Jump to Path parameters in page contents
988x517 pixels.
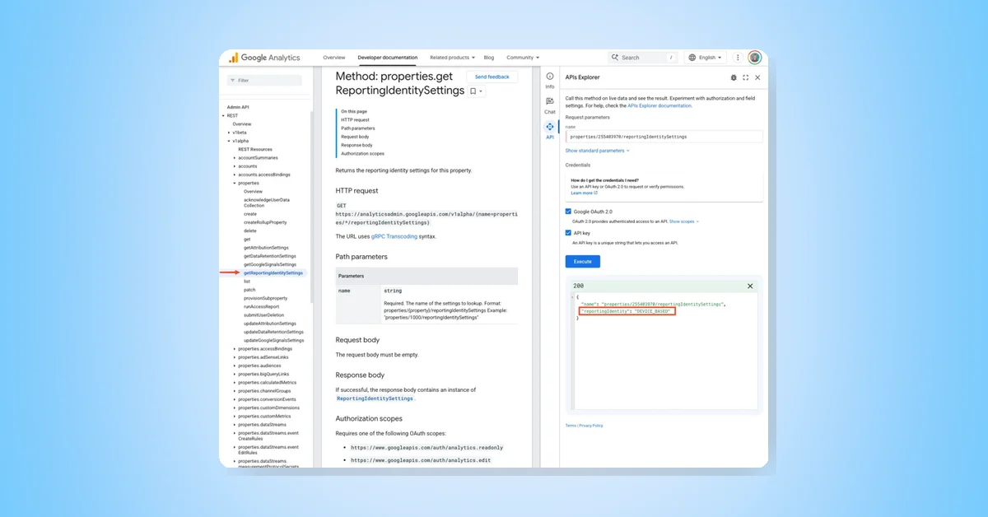[358, 128]
